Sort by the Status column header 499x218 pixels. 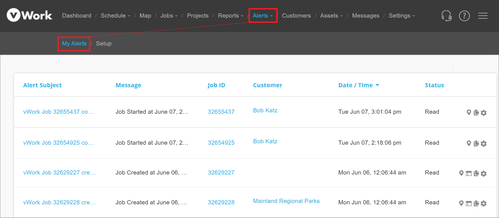pyautogui.click(x=434, y=85)
